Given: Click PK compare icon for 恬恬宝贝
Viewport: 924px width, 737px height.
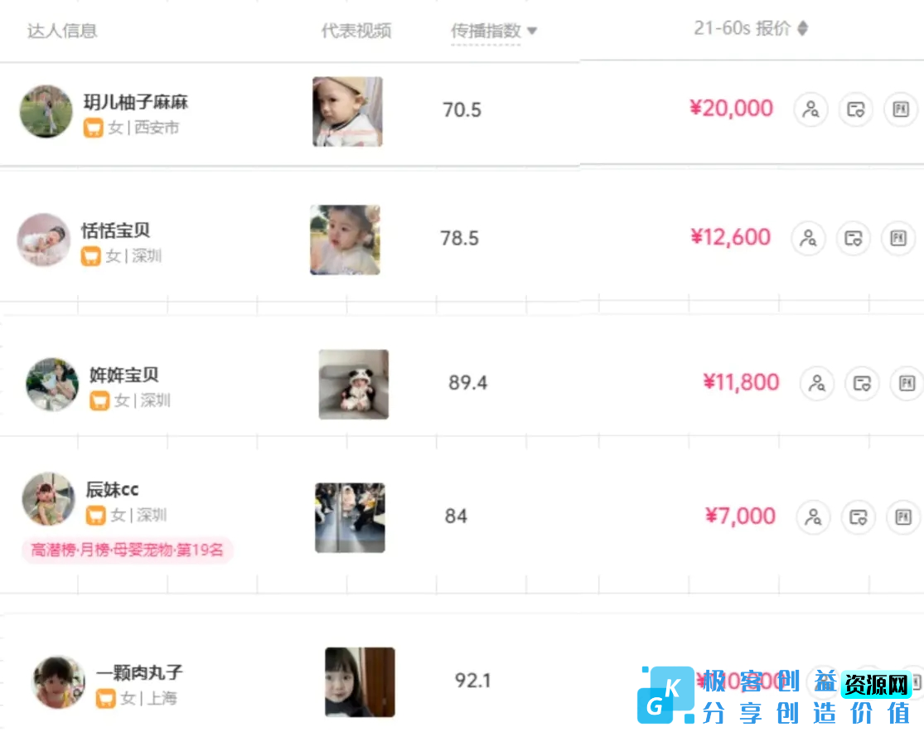Looking at the screenshot, I should point(898,238).
